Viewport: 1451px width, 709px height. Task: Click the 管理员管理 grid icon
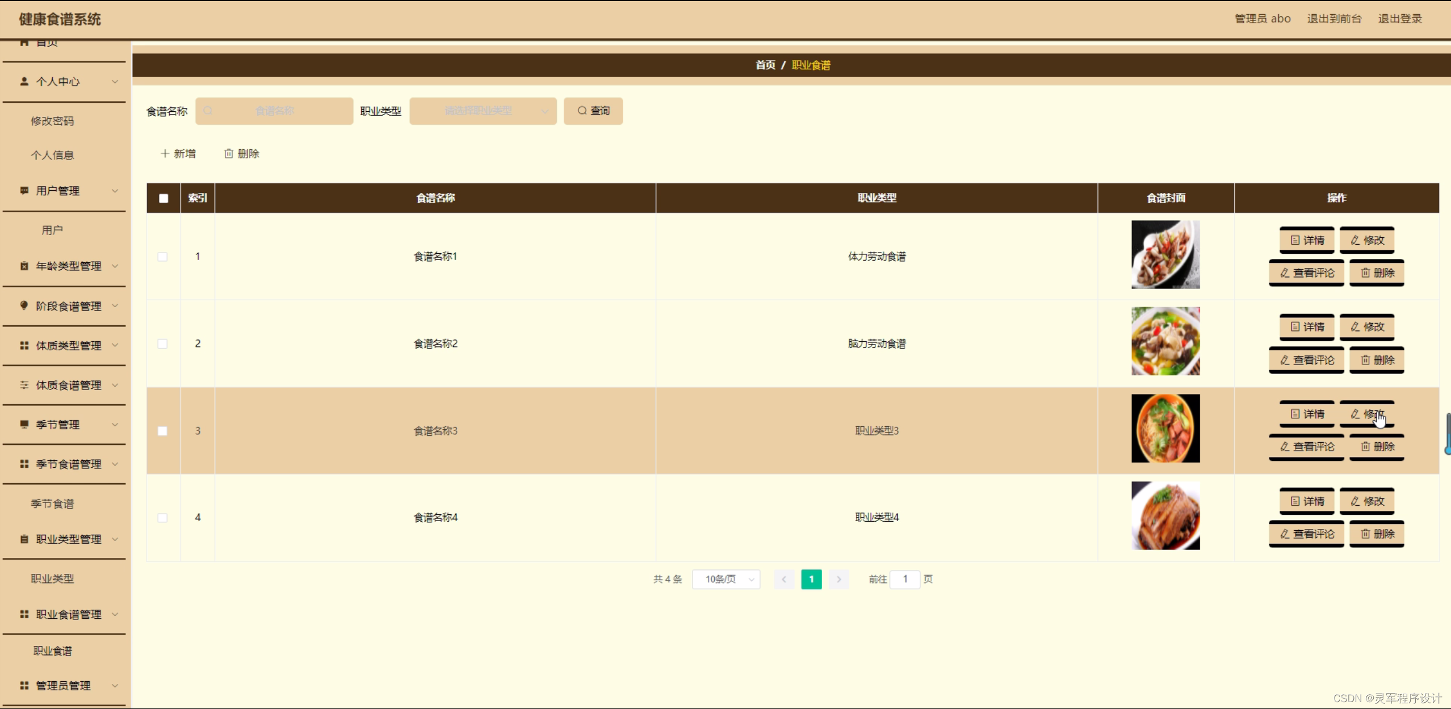pyautogui.click(x=24, y=685)
